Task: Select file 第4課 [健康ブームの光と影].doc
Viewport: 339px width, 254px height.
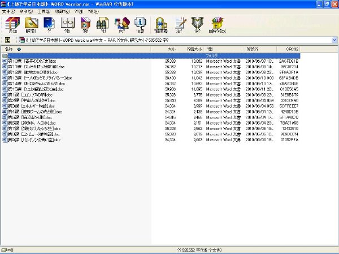Action: click(151, 112)
